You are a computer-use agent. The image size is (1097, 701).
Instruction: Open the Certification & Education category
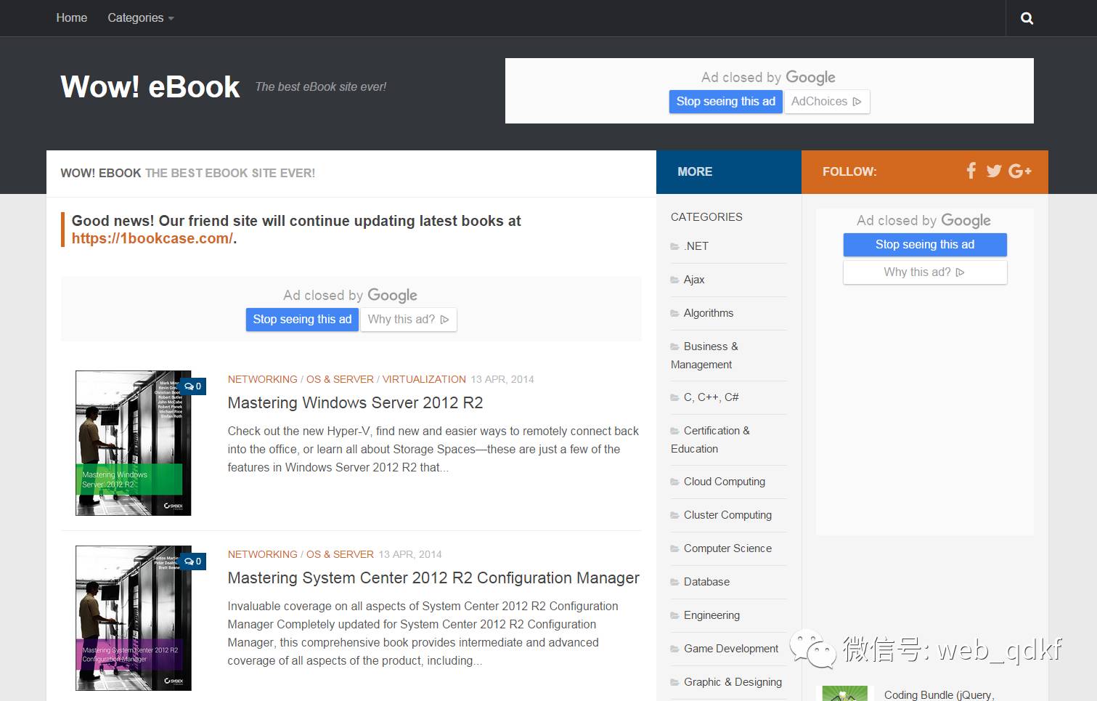pos(710,439)
